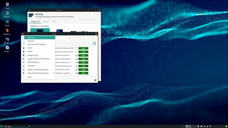Click Install on the Visual Studio Code row
The width and height of the screenshot is (228, 128).
pos(83,70)
